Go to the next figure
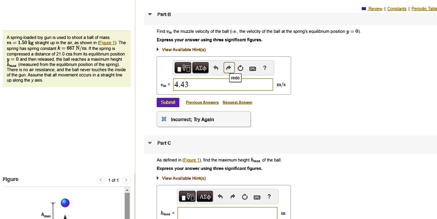 click(x=125, y=180)
